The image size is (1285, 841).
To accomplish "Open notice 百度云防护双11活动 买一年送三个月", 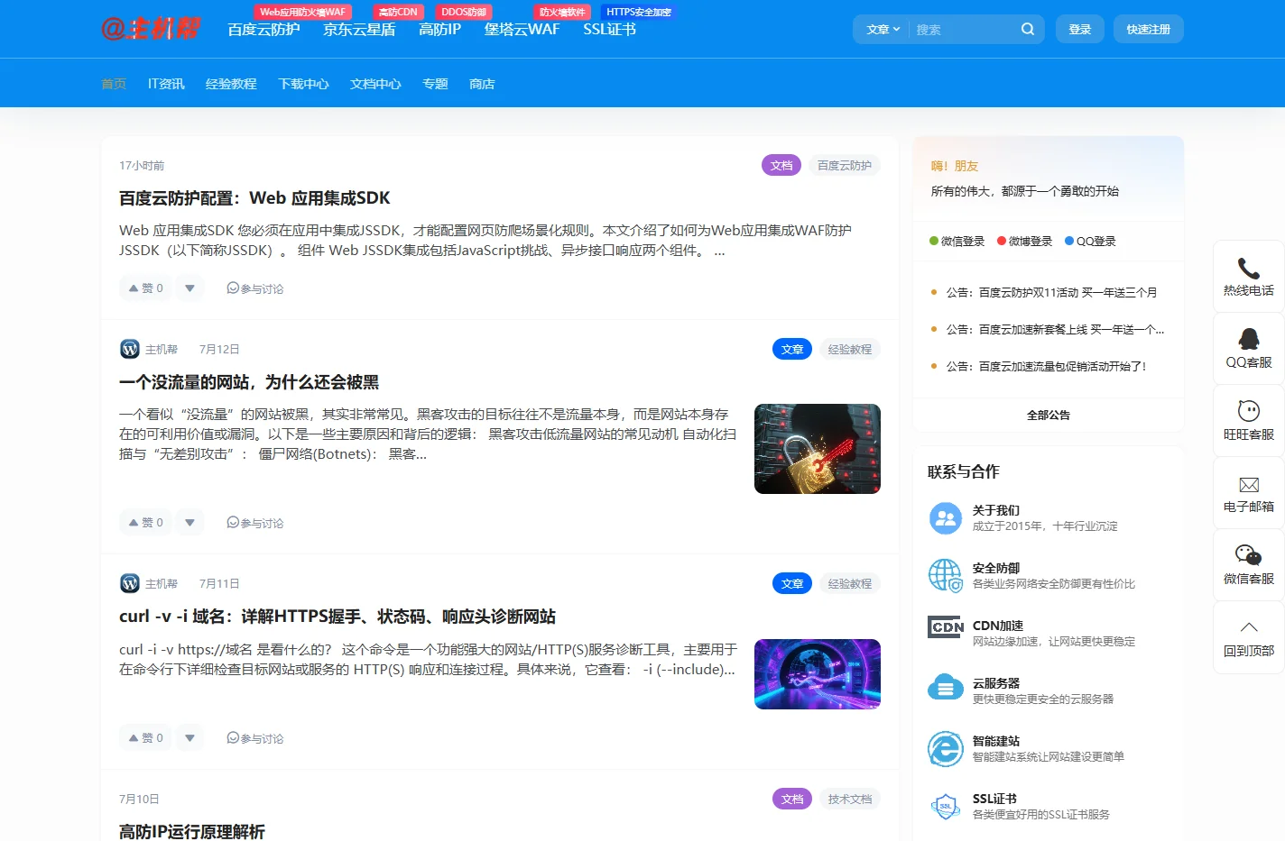I will (x=1051, y=293).
